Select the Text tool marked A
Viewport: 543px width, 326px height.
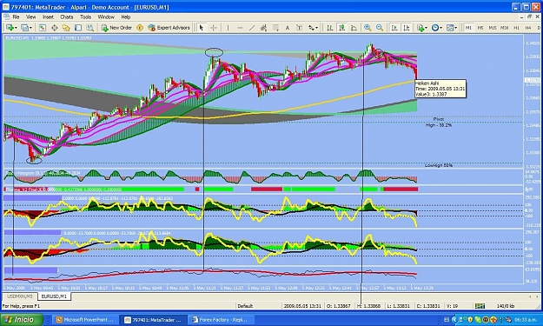pyautogui.click(x=287, y=28)
